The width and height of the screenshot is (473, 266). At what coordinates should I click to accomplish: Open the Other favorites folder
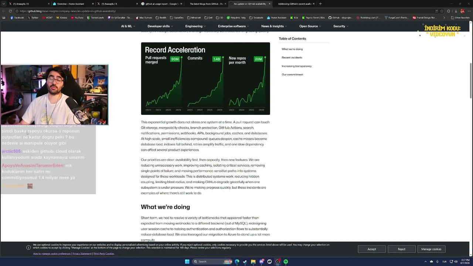460,18
